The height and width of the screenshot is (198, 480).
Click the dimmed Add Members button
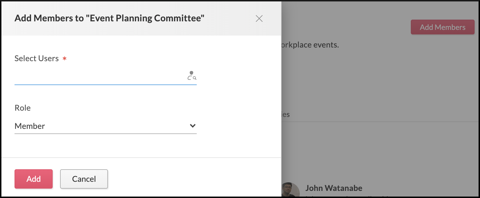[x=442, y=27]
